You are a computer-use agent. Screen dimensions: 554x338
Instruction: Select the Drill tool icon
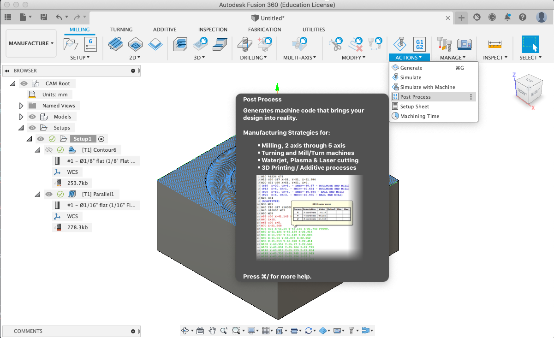pos(244,44)
